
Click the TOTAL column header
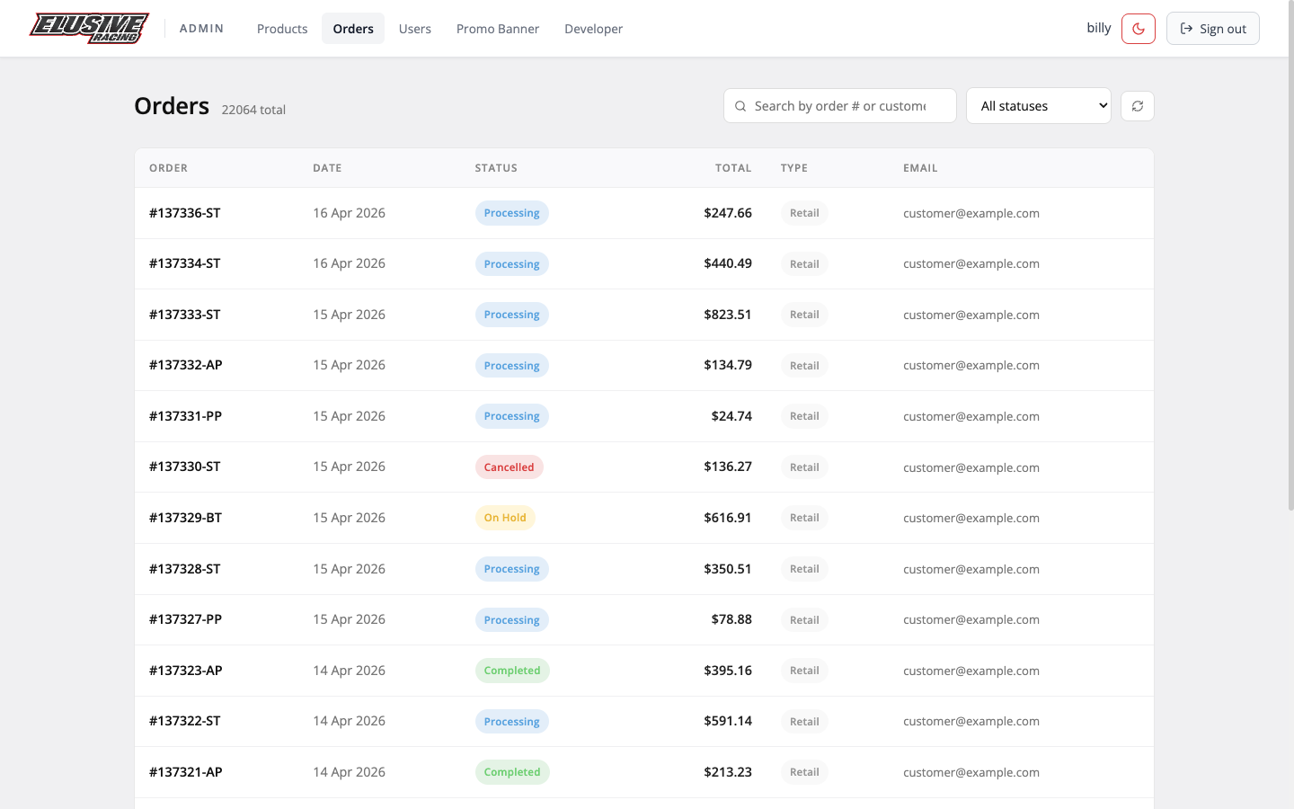tap(733, 168)
